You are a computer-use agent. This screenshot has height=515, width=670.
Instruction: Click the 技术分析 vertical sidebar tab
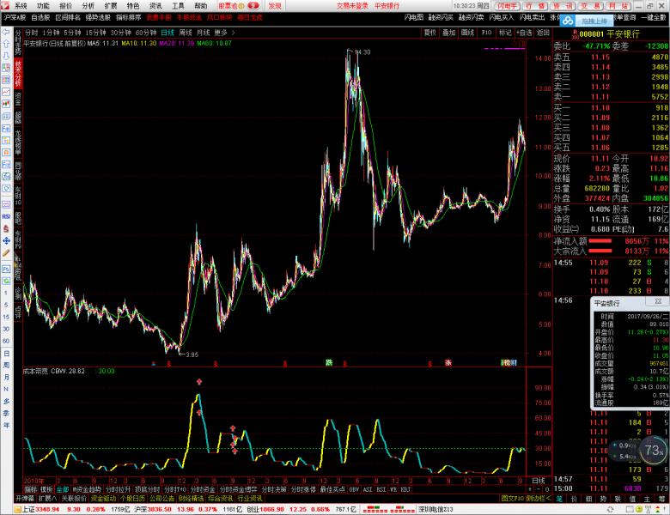click(x=18, y=75)
